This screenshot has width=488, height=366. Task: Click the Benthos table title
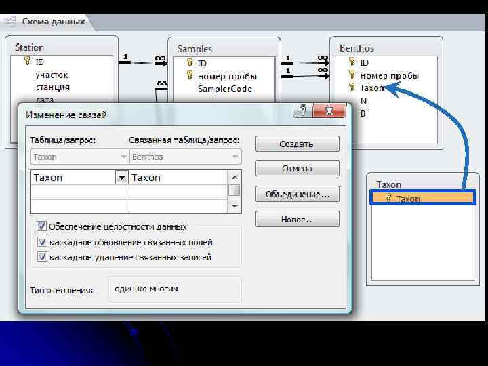357,48
